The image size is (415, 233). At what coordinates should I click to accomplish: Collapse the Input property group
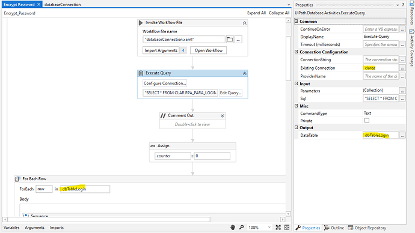297,83
